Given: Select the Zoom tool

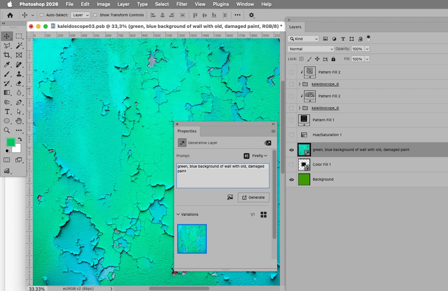Looking at the screenshot, I should pos(7,130).
